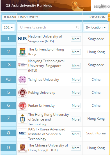
Task: Click More for Fudan University
Action: tap(76, 106)
